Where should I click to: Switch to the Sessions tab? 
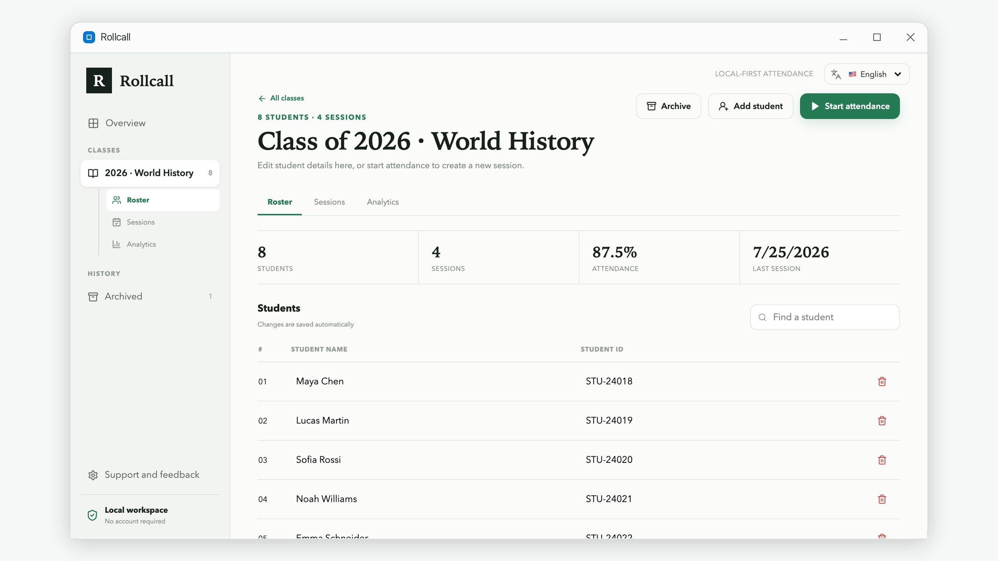pos(329,202)
